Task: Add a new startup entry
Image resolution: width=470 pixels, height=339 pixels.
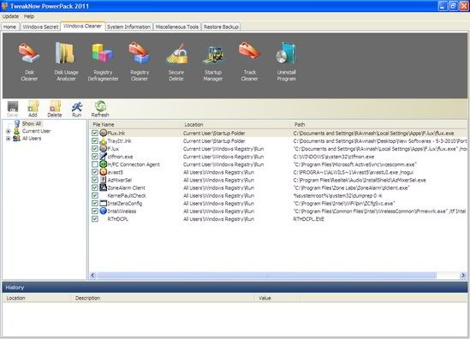Action: pyautogui.click(x=33, y=109)
